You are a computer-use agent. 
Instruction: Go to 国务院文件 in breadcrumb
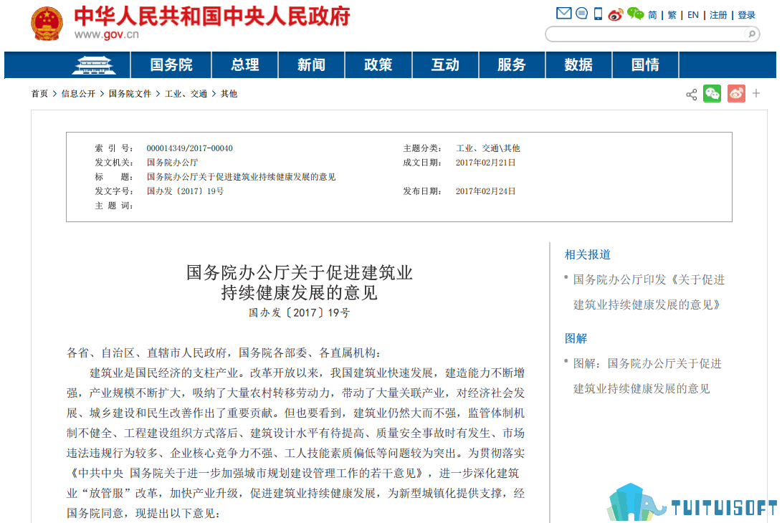click(130, 94)
